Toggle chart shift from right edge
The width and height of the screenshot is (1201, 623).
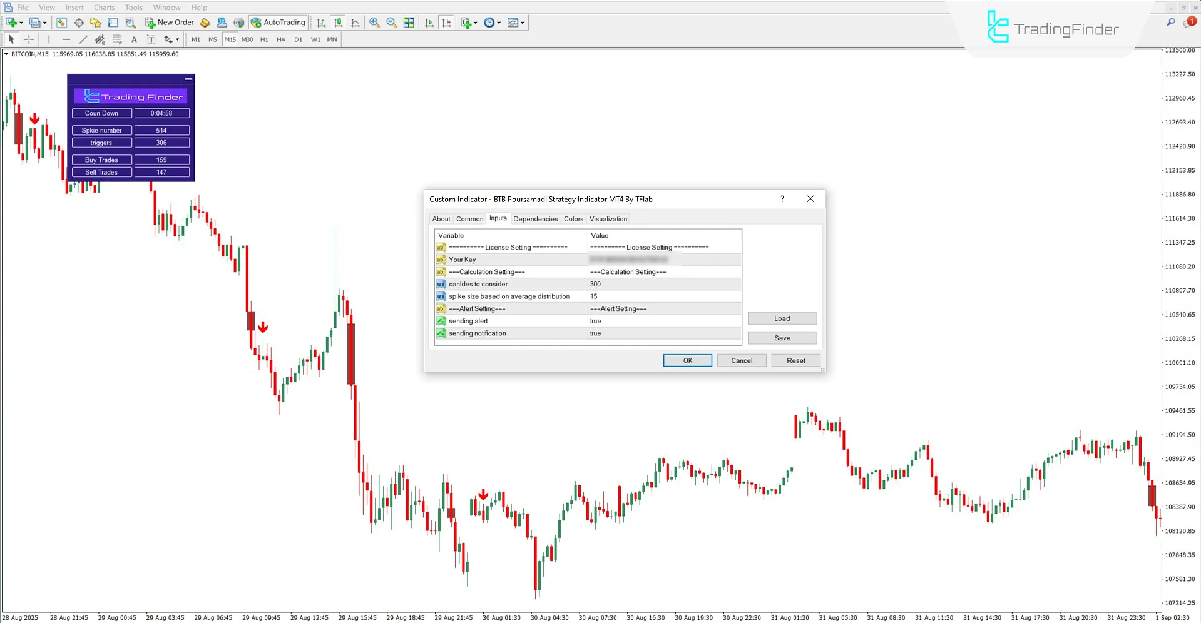447,23
